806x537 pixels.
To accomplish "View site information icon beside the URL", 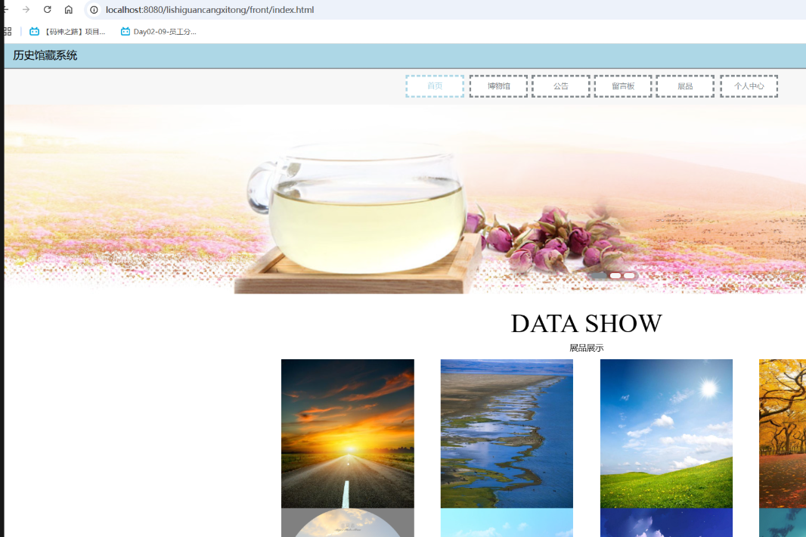I will point(94,10).
